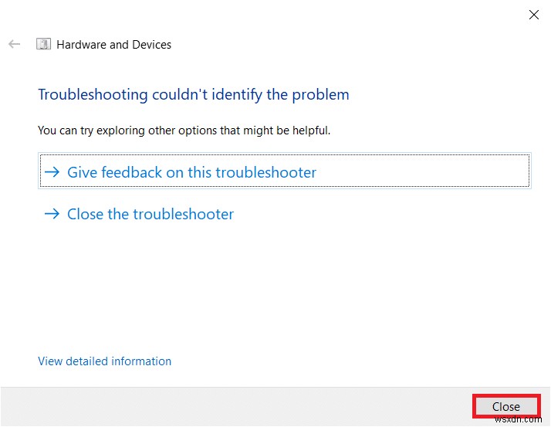Image resolution: width=551 pixels, height=427 pixels.
Task: Click the Hardware and Devices icon
Action: pos(44,44)
